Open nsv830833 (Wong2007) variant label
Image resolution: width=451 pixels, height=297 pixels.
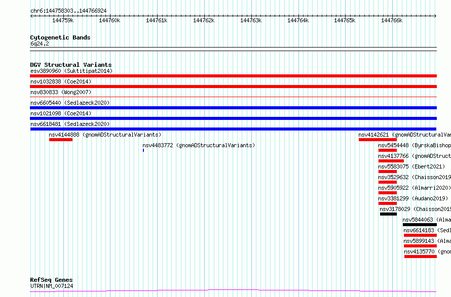[61, 92]
